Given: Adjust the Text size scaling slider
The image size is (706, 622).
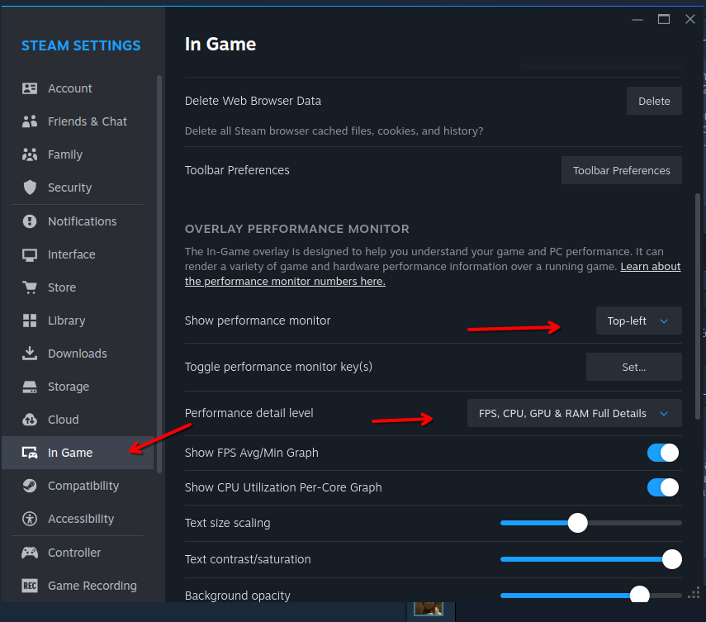Looking at the screenshot, I should [x=590, y=523].
